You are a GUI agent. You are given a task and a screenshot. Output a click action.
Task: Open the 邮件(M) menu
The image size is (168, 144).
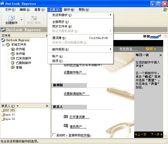(69, 10)
